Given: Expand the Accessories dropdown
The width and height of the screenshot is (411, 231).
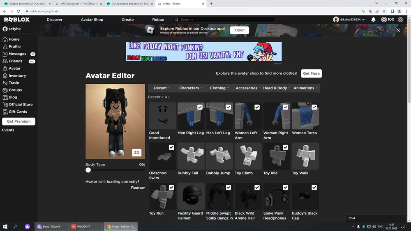Looking at the screenshot, I should (248, 88).
